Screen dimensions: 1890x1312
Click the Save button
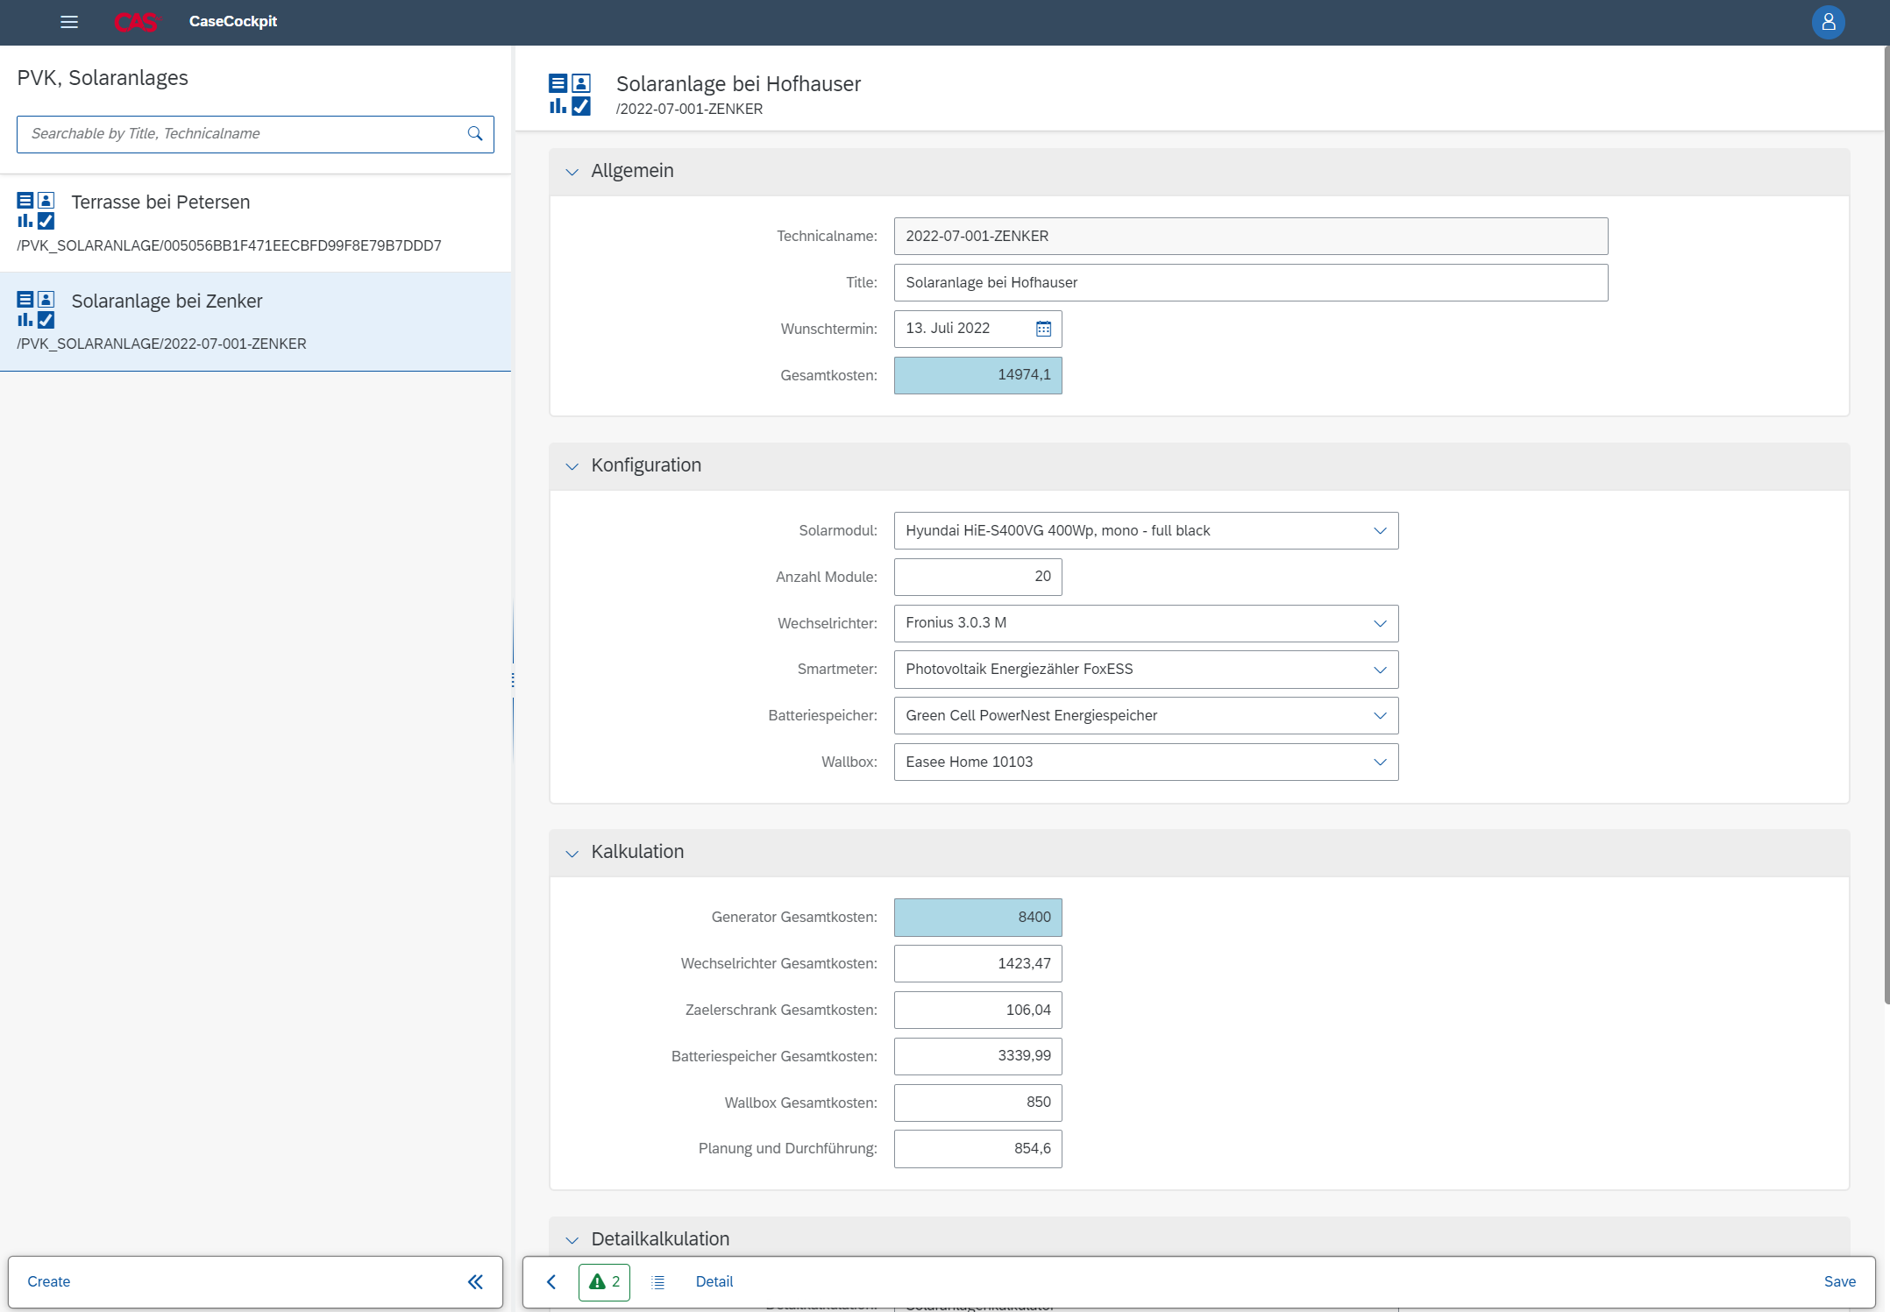coord(1839,1282)
